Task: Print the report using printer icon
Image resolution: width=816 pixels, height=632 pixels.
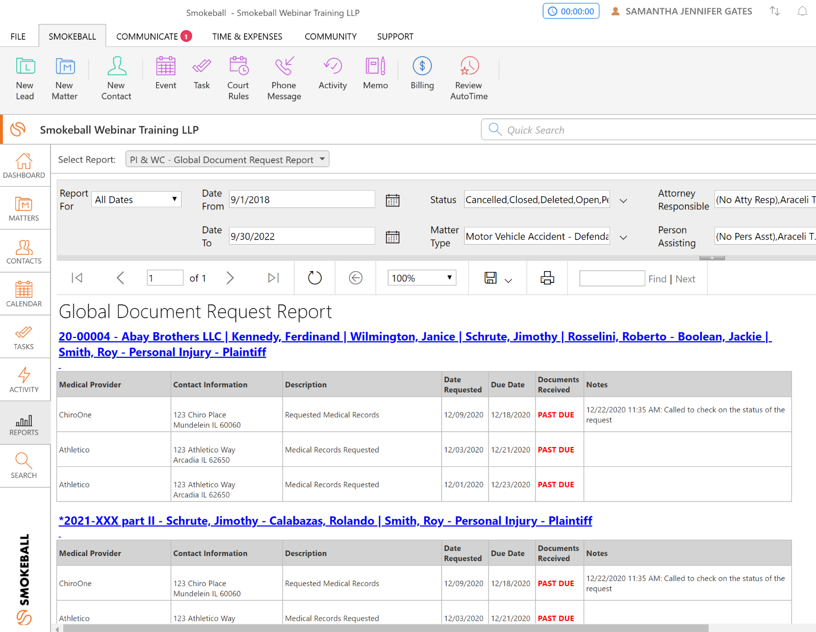Action: click(547, 278)
